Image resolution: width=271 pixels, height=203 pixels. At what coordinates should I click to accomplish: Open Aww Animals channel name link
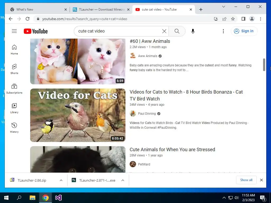(x=148, y=56)
